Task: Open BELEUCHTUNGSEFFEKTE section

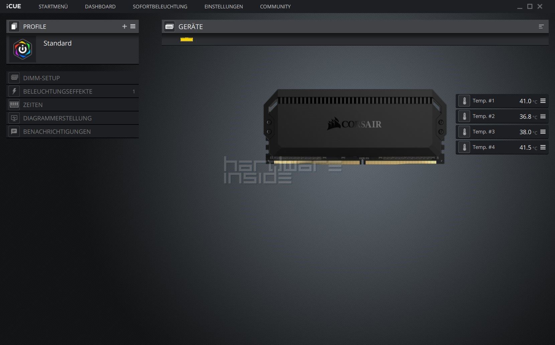Action: 73,91
